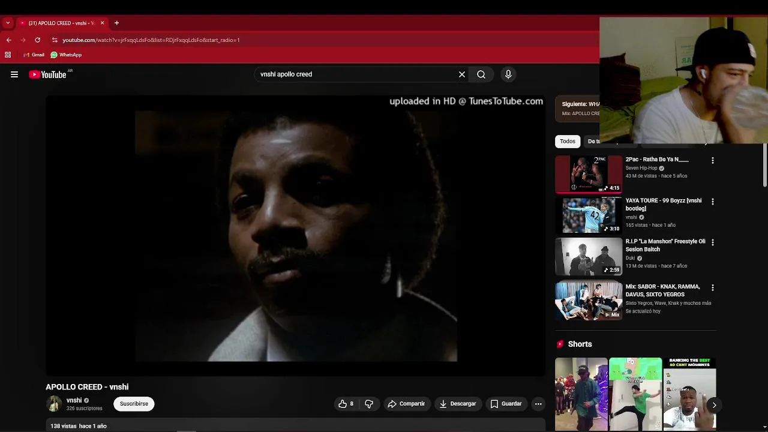The width and height of the screenshot is (768, 432).
Task: Open options for Mix SABOR playlist
Action: (x=713, y=288)
